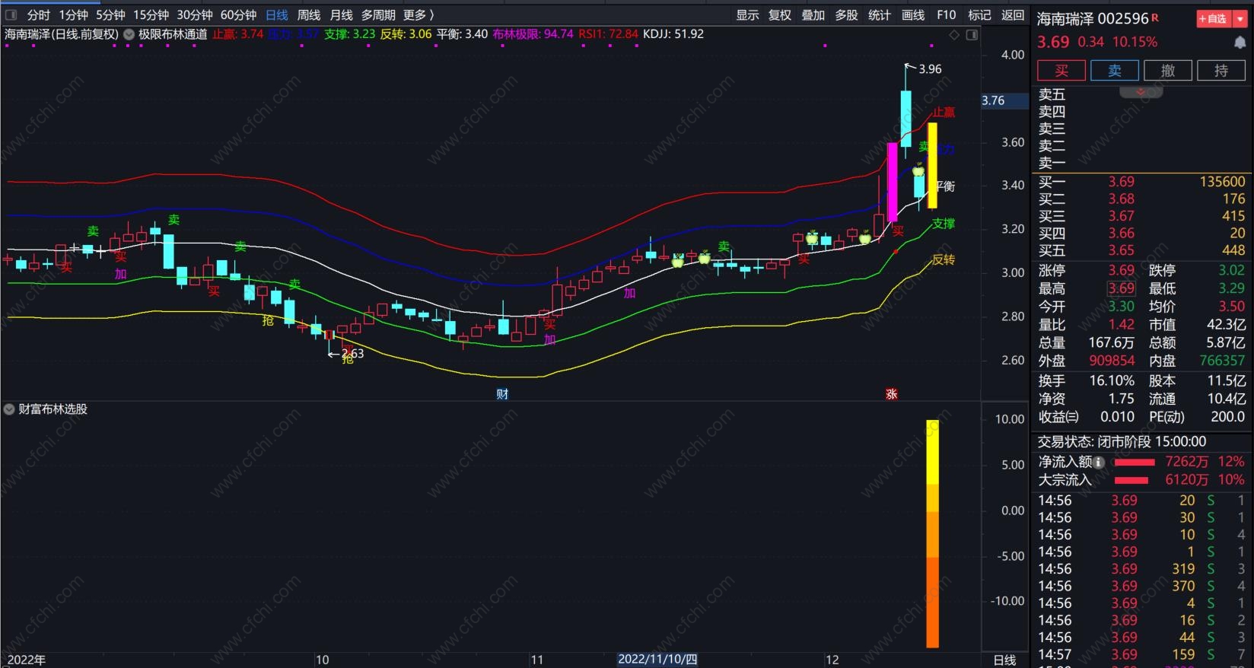This screenshot has height=668, width=1254.
Task: Click the diamond marker icon above chart
Action: (x=953, y=35)
